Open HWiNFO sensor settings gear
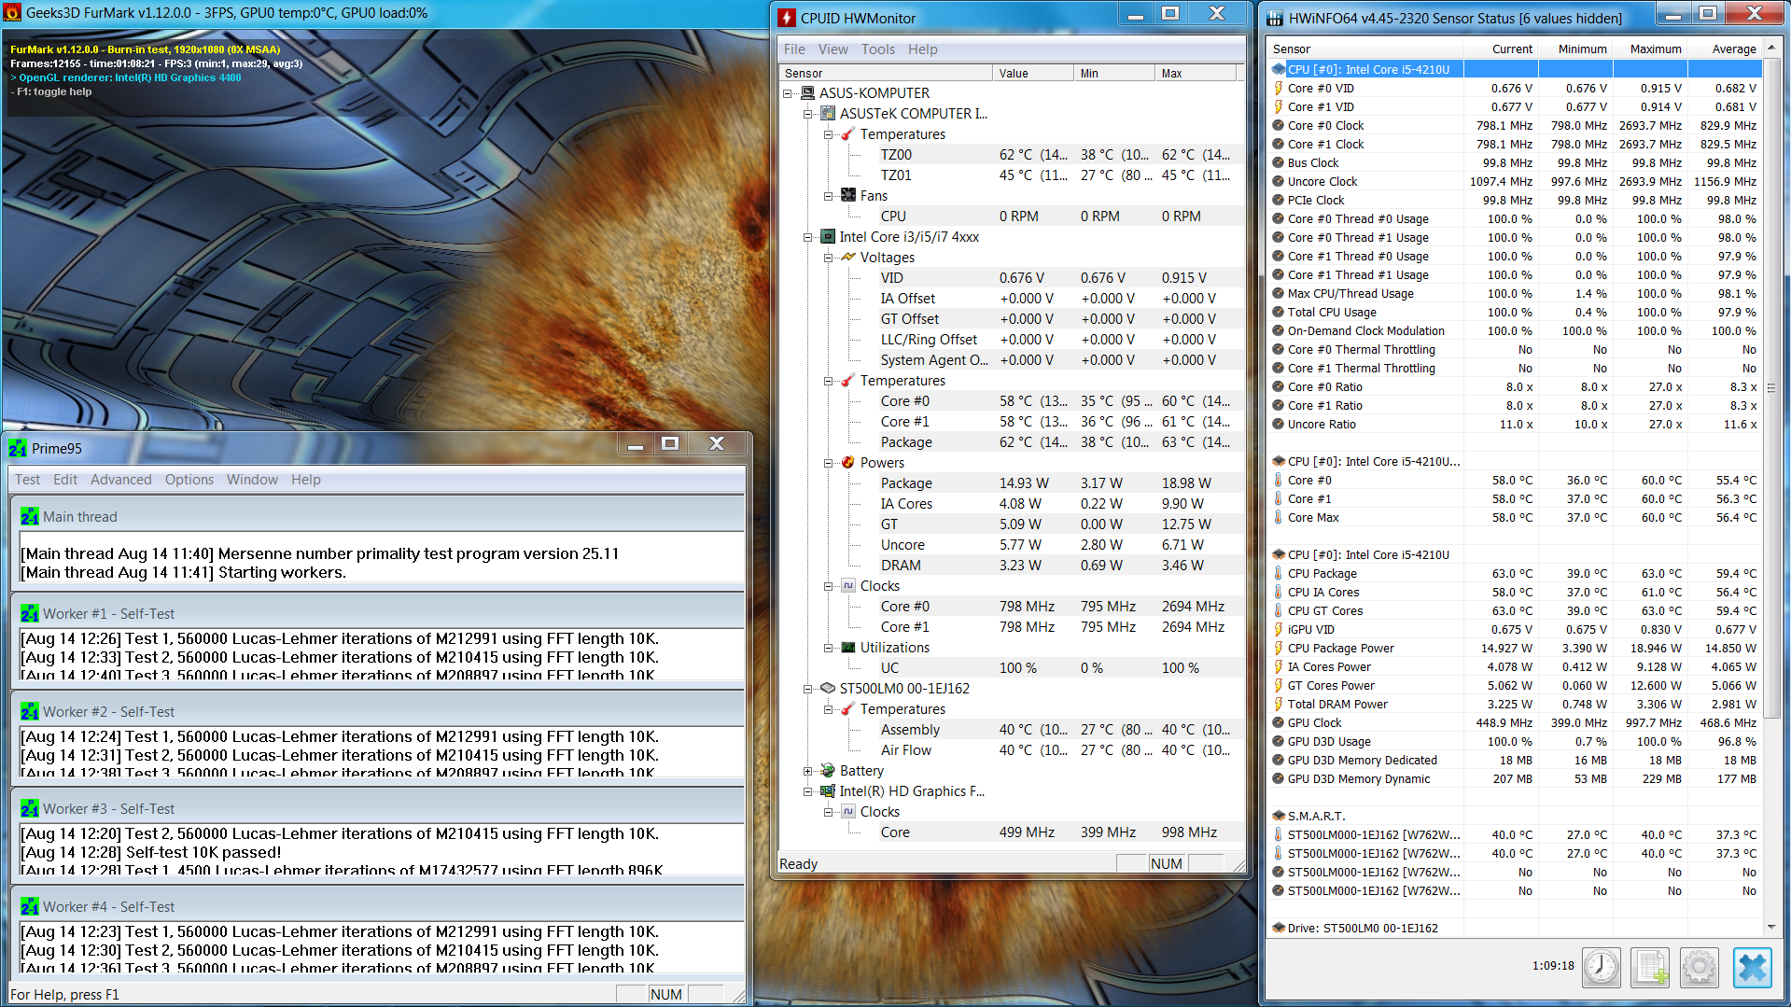This screenshot has height=1007, width=1791. (x=1699, y=967)
